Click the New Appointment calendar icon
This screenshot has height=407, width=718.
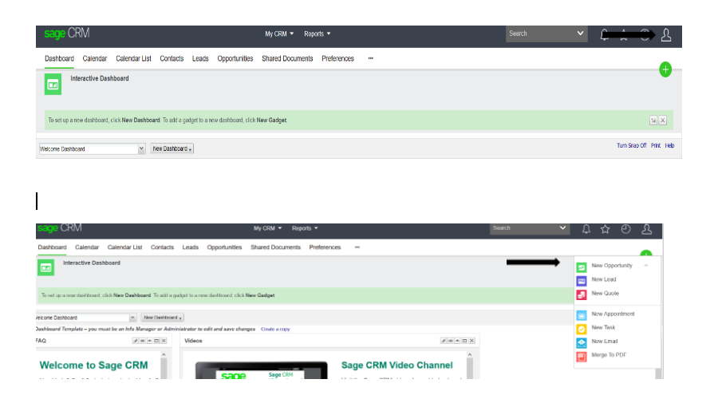pos(582,315)
